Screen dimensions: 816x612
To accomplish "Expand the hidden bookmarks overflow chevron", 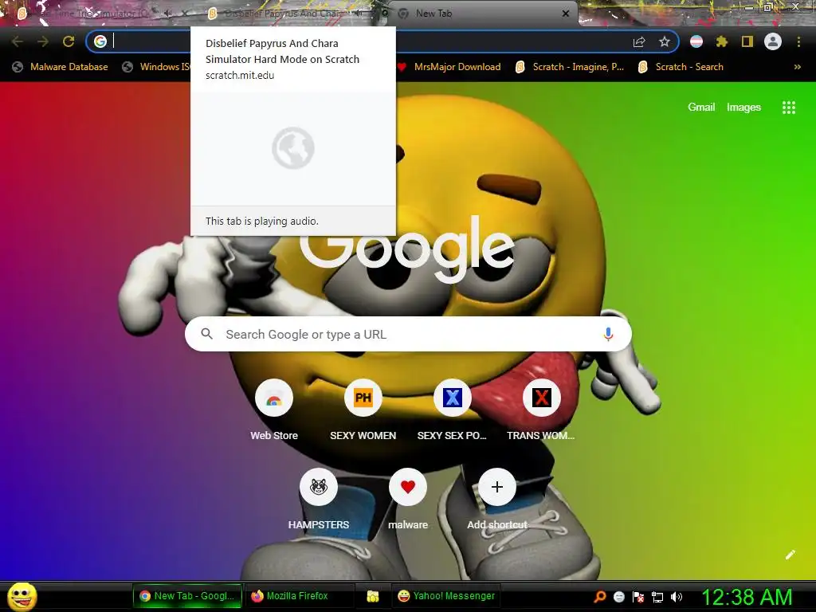I will click(797, 67).
